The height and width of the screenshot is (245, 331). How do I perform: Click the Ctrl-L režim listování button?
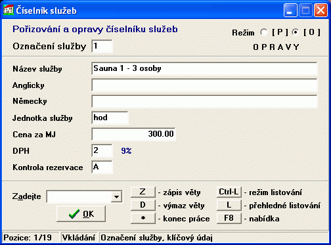click(229, 192)
